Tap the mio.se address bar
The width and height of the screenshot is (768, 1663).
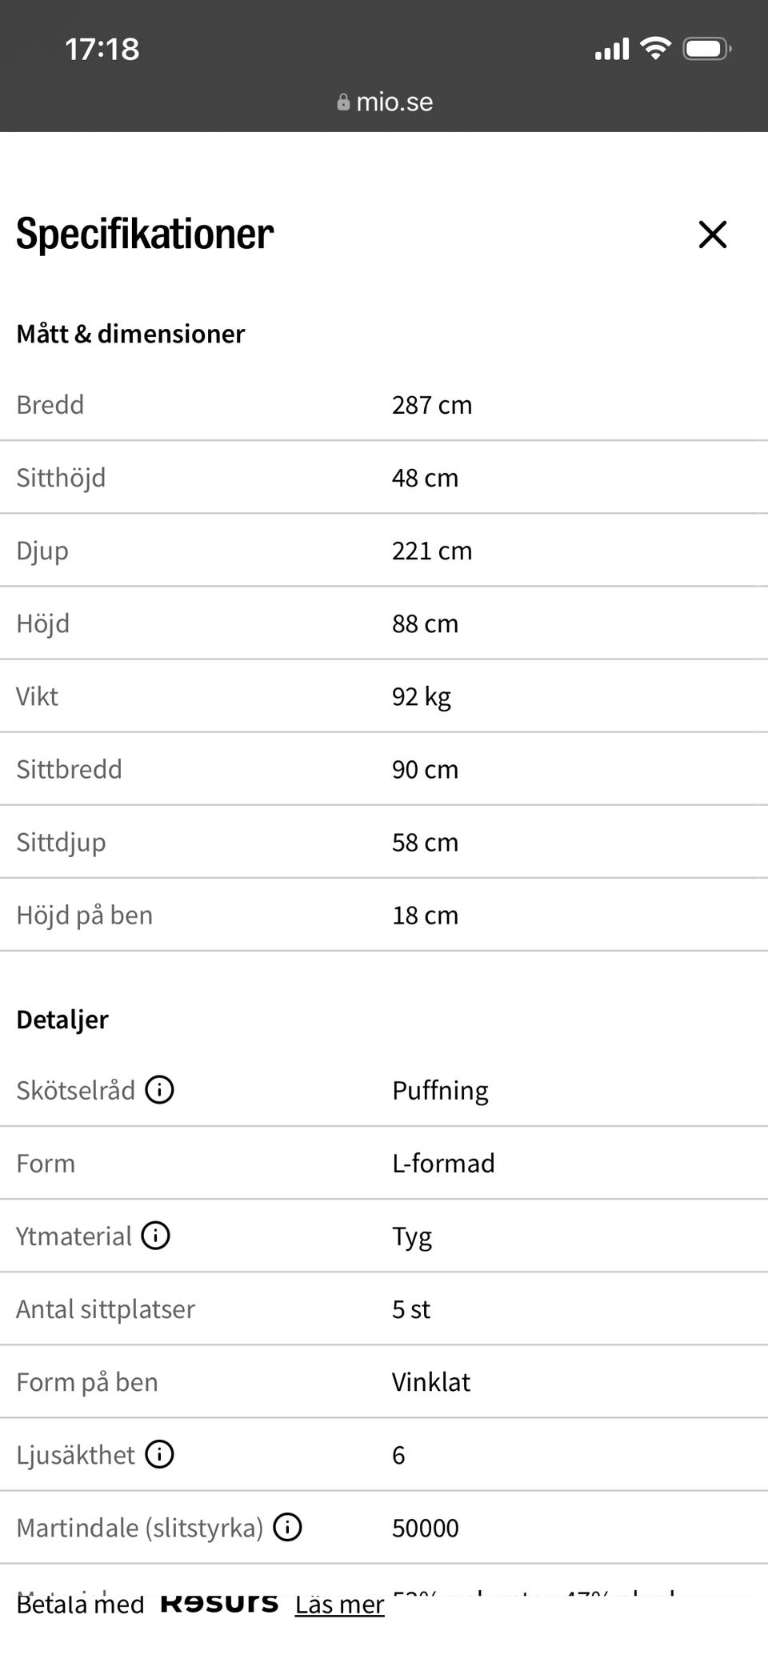click(x=384, y=102)
